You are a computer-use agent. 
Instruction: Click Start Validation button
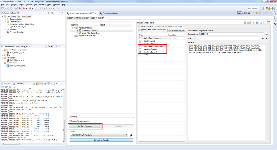pos(85,126)
